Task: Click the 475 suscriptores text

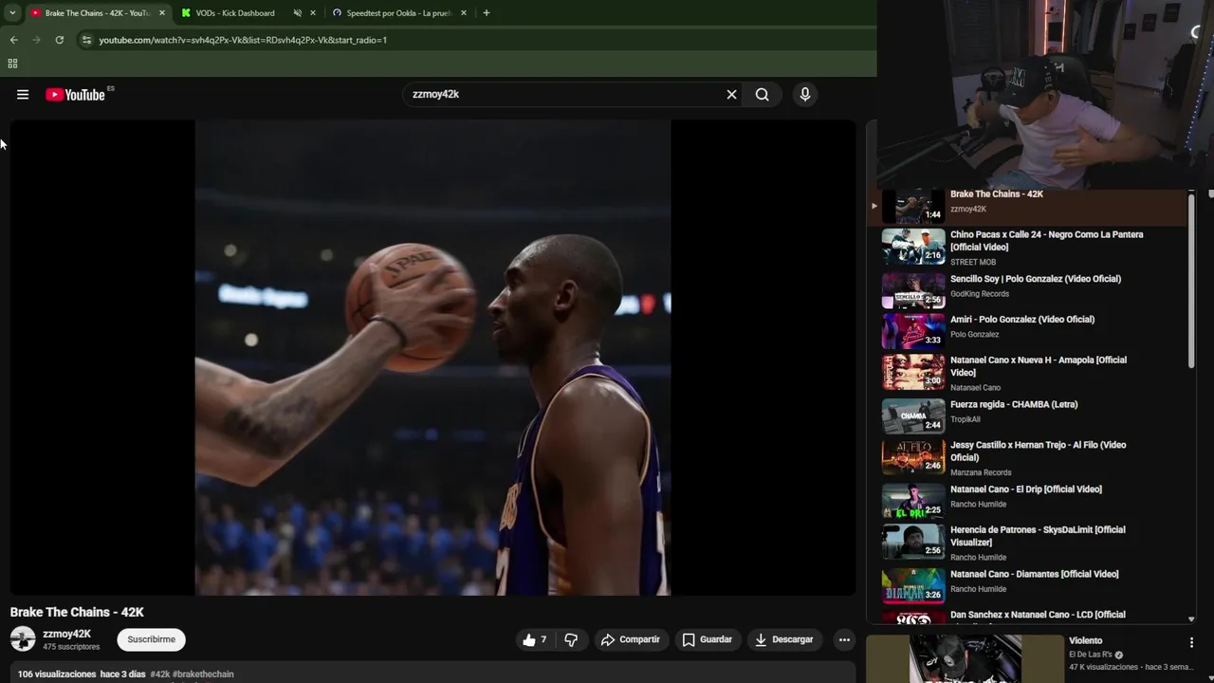Action: coord(71,647)
